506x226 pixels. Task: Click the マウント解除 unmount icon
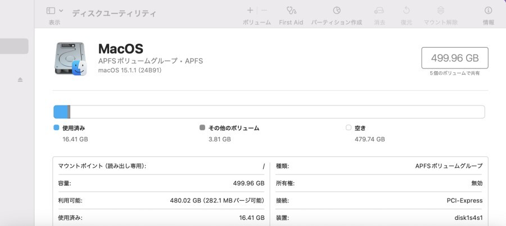pos(440,10)
